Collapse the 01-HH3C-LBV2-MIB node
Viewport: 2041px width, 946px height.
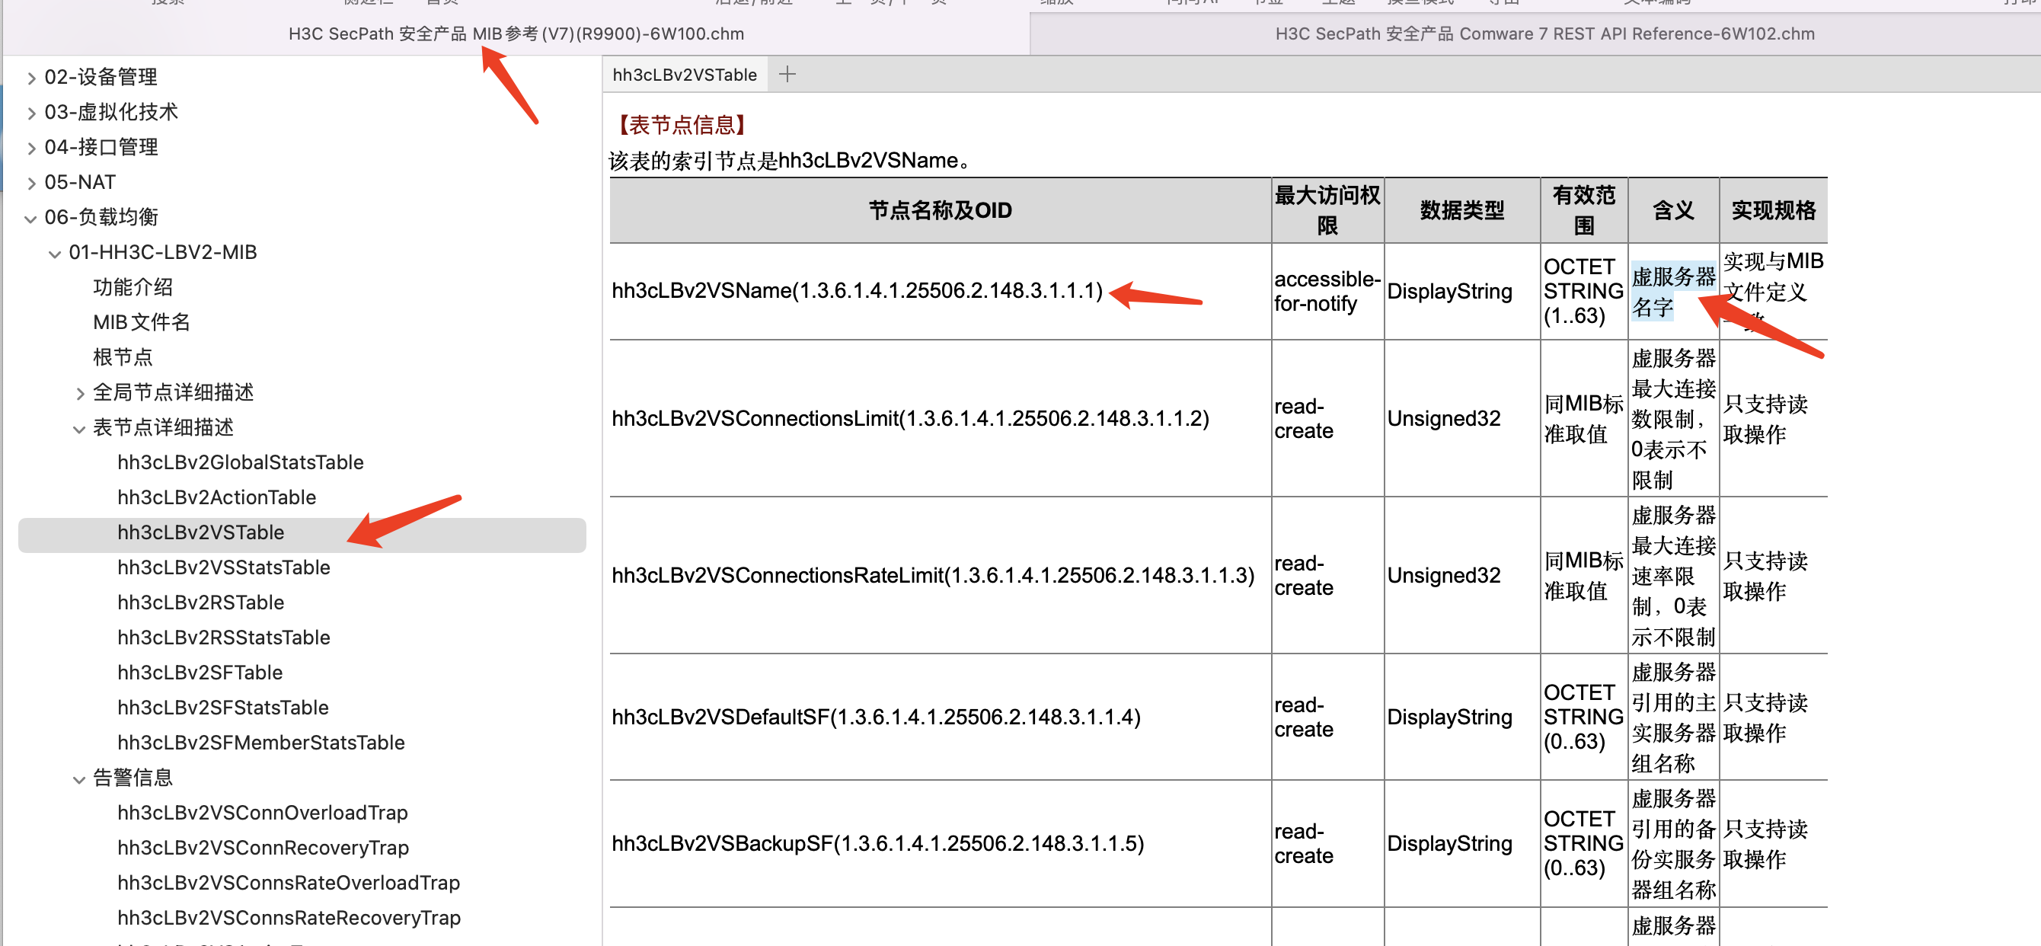(x=55, y=254)
